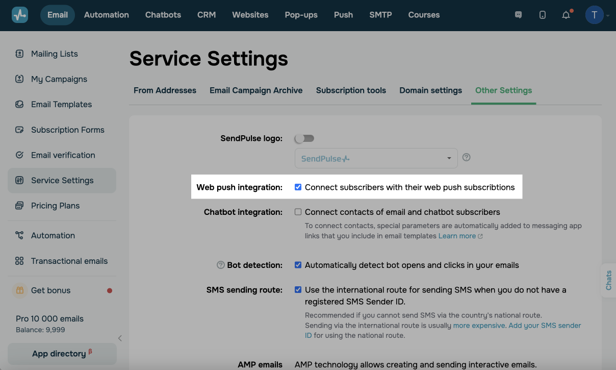Click the mobile phone icon in header

pyautogui.click(x=542, y=15)
